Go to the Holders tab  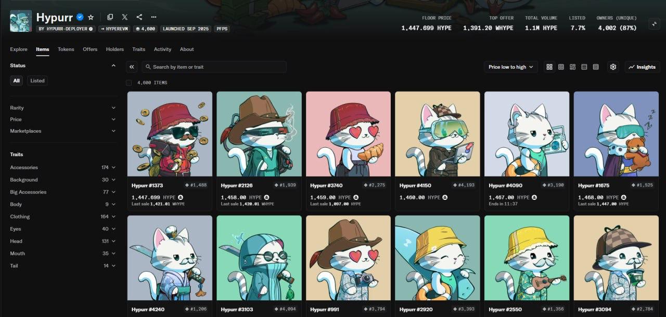pyautogui.click(x=115, y=49)
